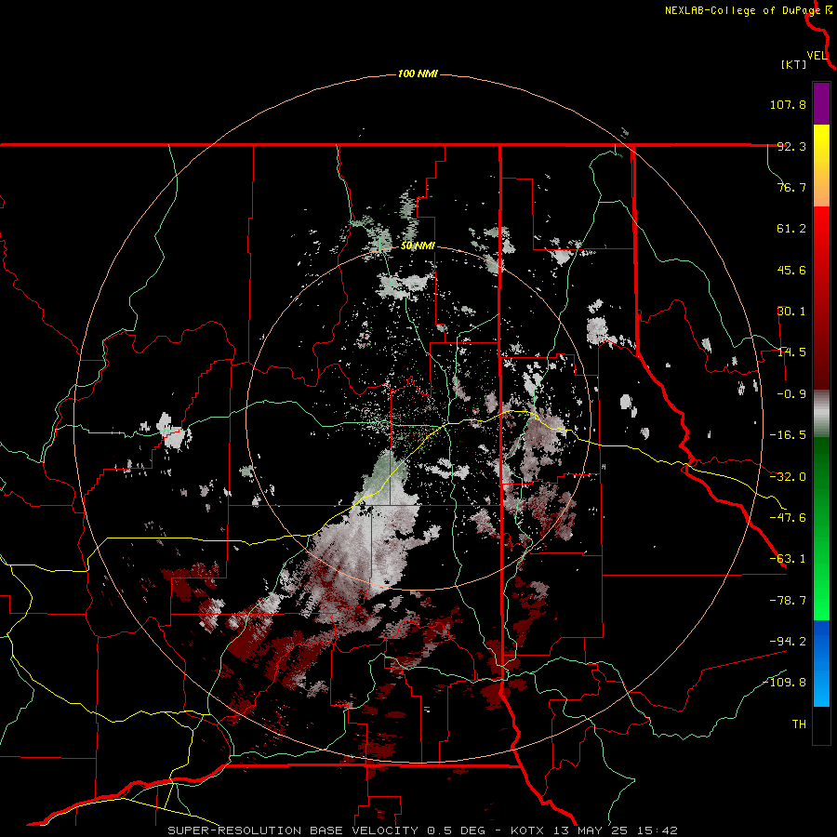Click the 50 NMI range ring label
Viewport: 837px width, 837px height.
[418, 246]
